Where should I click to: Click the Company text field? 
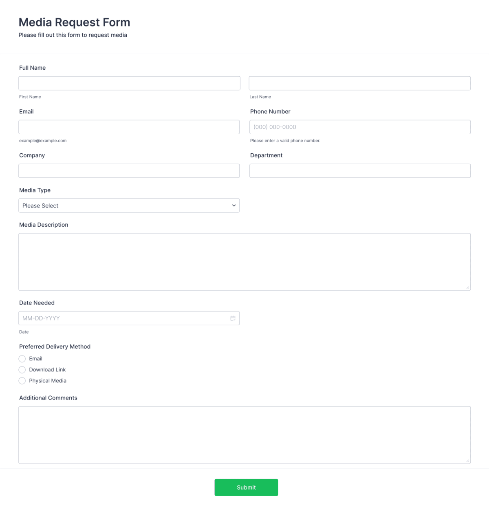click(x=129, y=171)
